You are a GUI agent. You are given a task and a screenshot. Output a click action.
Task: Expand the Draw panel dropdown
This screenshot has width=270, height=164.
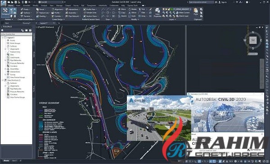108,20
